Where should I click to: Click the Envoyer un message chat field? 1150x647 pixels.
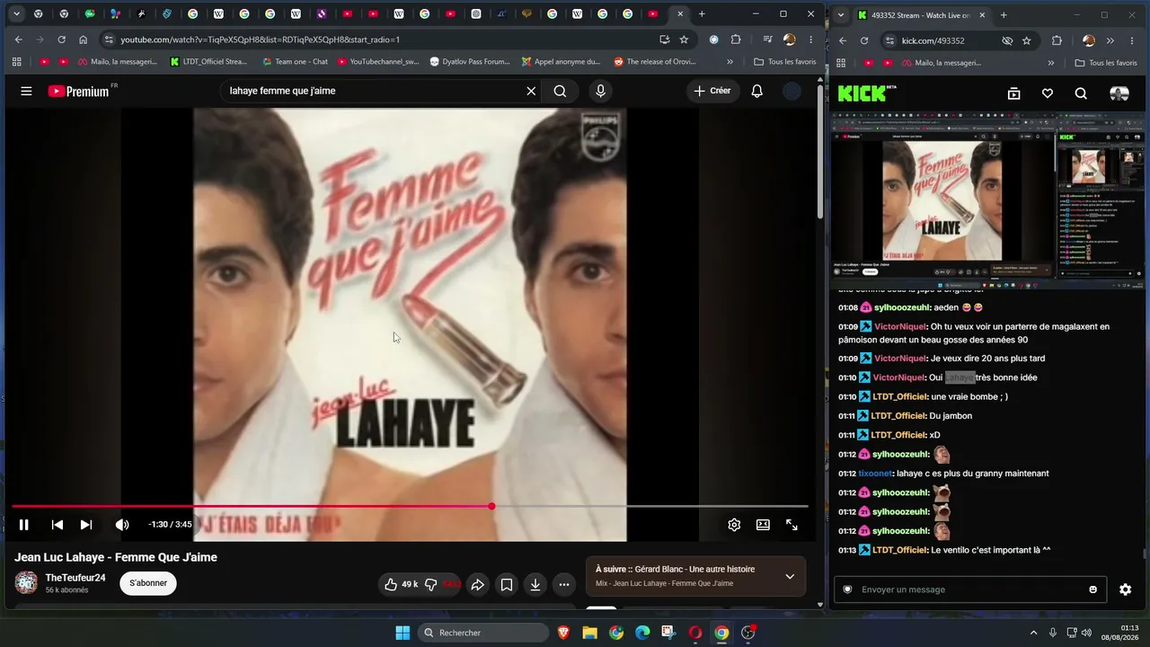[x=970, y=589]
